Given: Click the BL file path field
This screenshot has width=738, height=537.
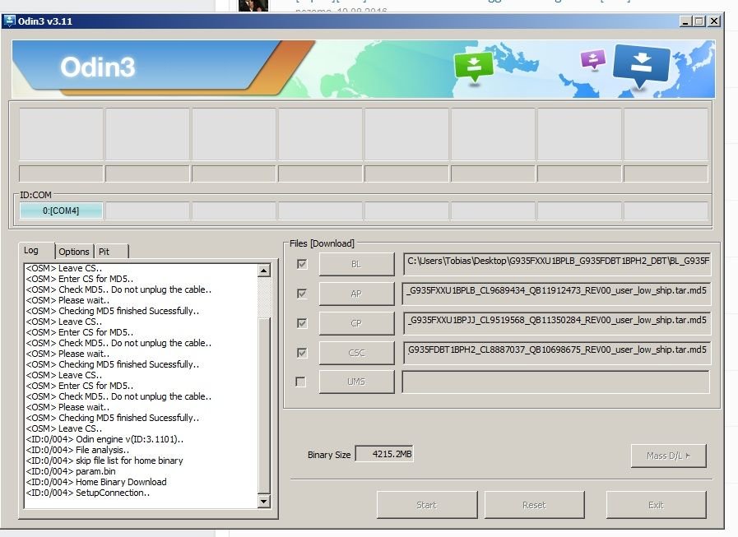Looking at the screenshot, I should [x=557, y=263].
